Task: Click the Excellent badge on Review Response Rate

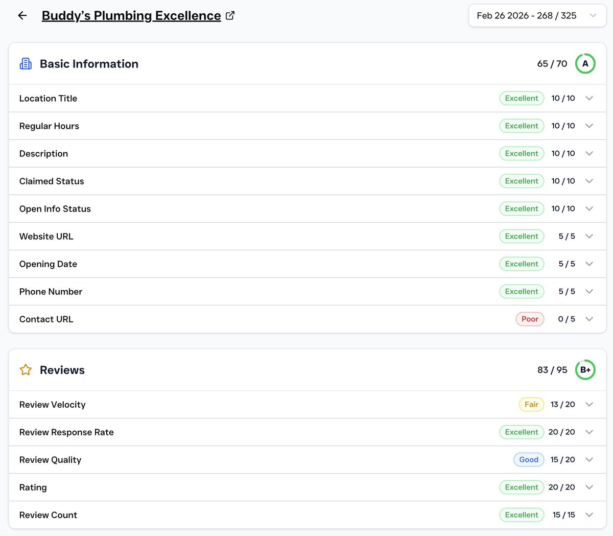Action: tap(522, 432)
